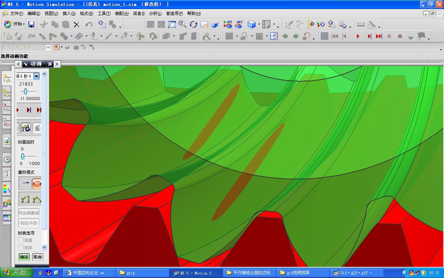Image resolution: width=444 pixels, height=278 pixels.
Task: Cut selection with the scissors icon
Action: click(x=44, y=24)
